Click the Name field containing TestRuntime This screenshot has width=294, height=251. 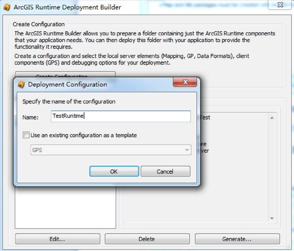coord(121,116)
